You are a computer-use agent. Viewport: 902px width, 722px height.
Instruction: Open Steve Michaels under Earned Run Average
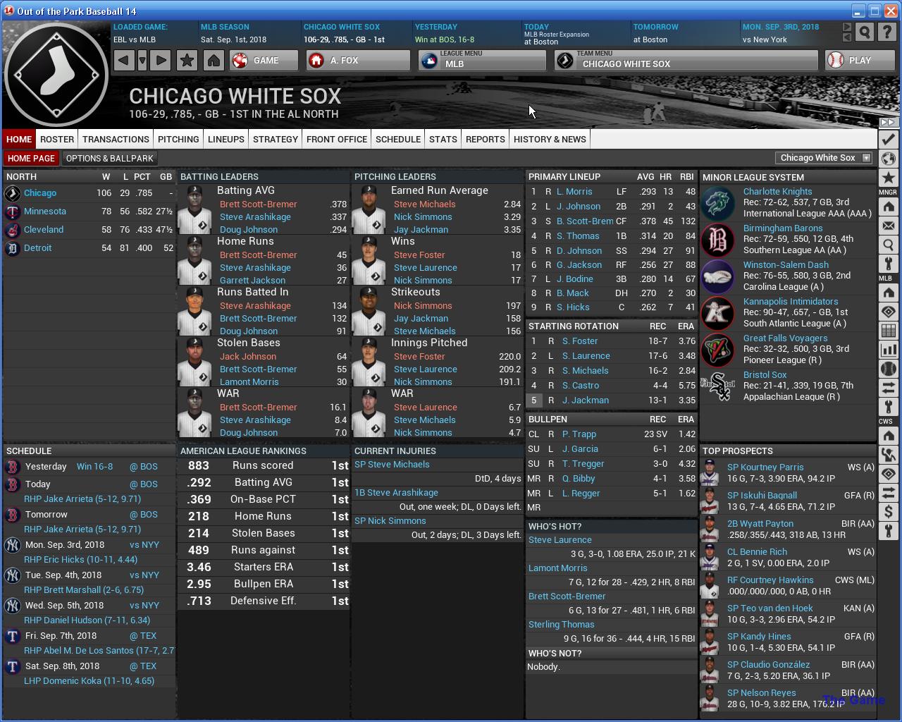coord(424,204)
